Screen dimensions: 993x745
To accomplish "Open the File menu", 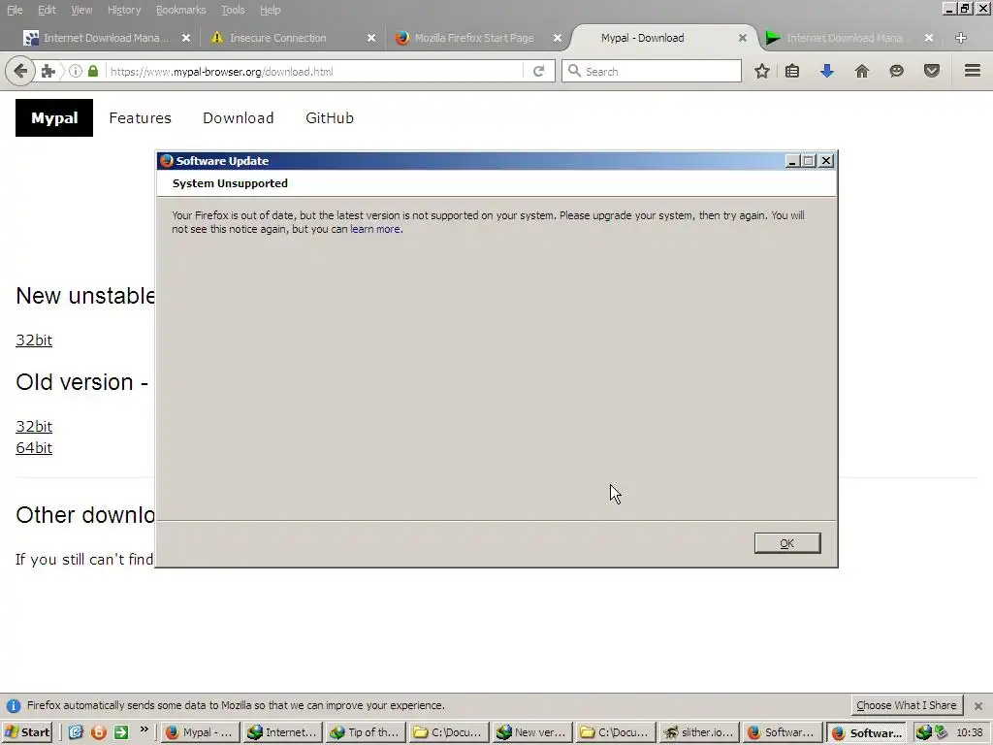I will [14, 10].
